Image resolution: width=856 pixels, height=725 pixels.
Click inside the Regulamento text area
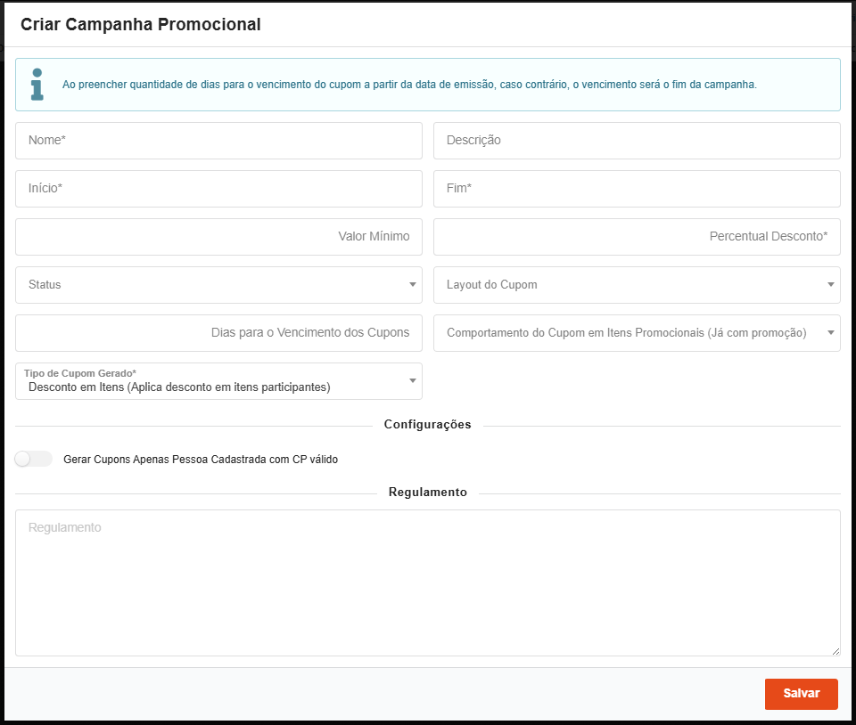click(428, 582)
